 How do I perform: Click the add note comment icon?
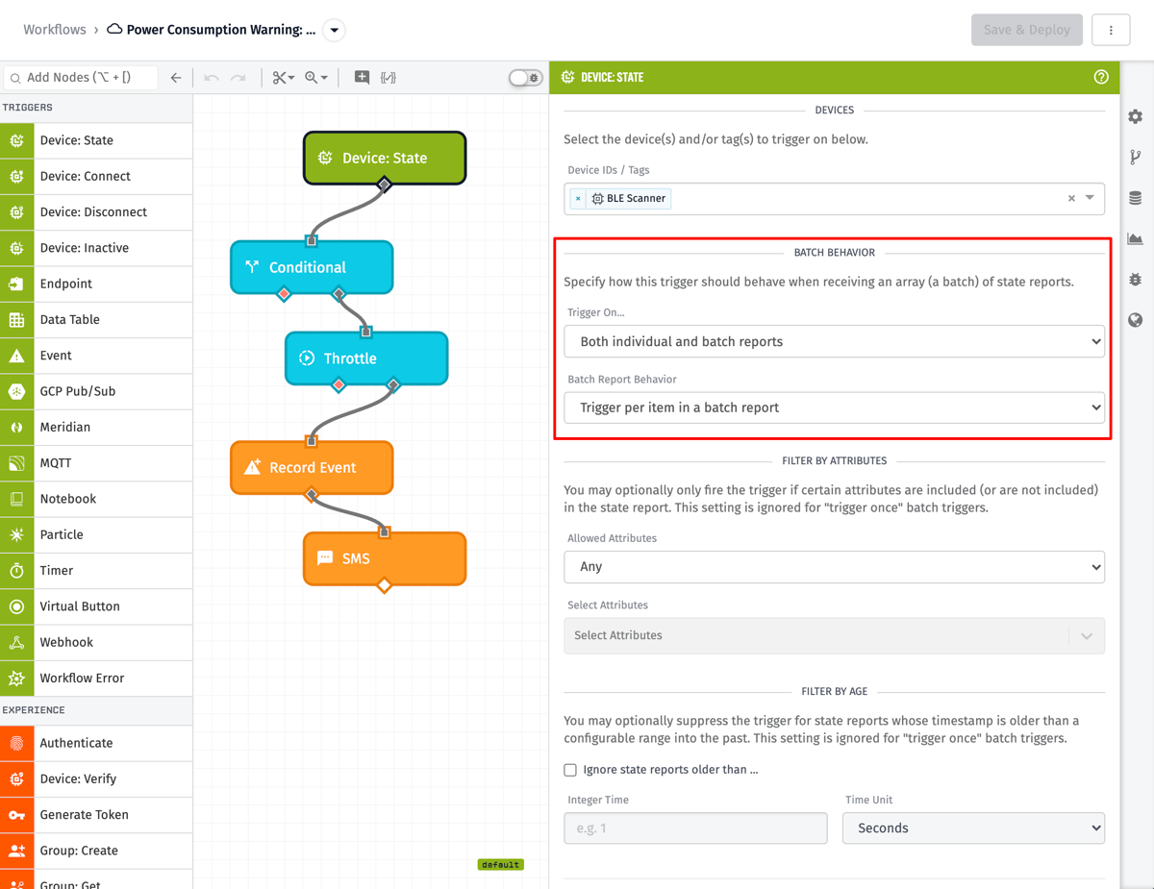362,78
